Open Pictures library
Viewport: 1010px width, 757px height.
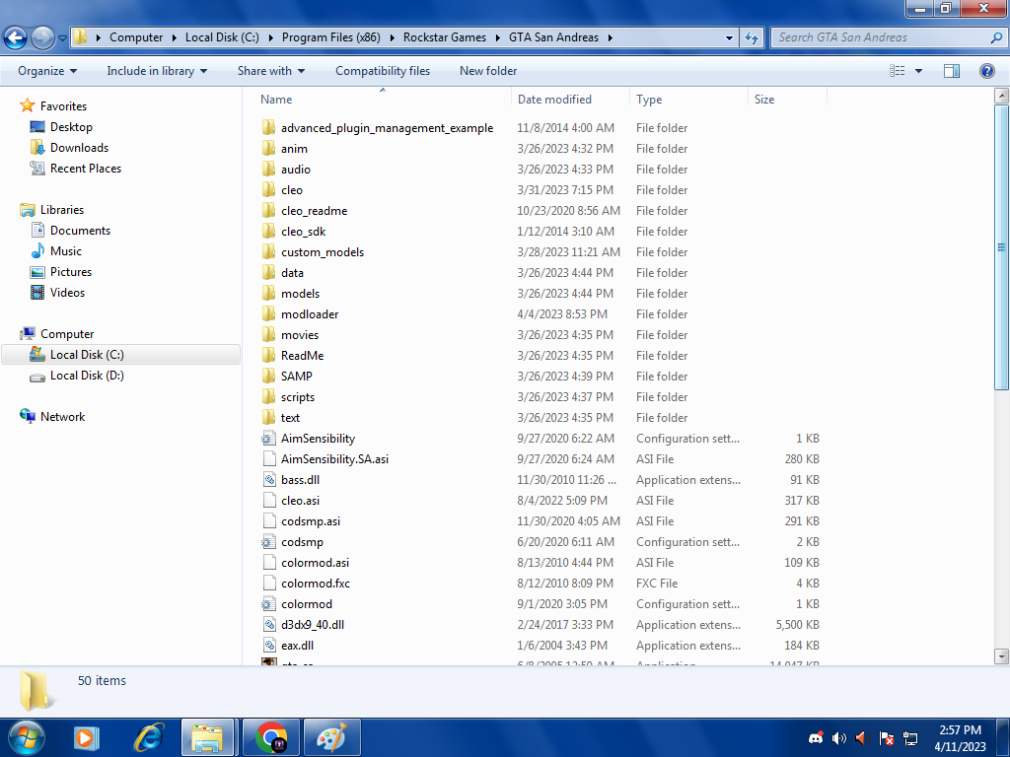61,272
